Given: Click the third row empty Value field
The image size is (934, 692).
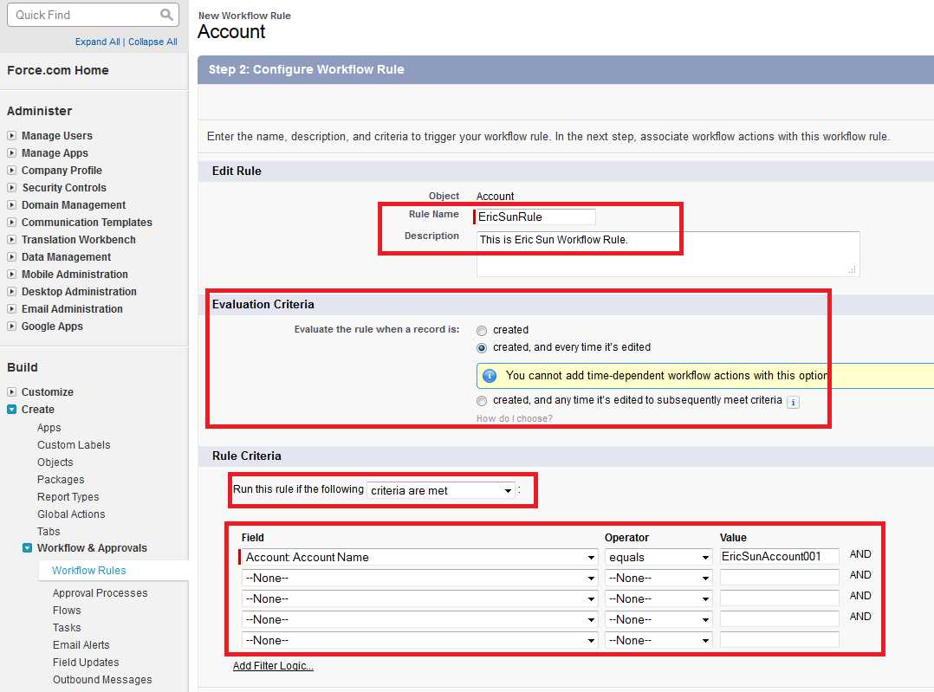Looking at the screenshot, I should click(x=779, y=598).
